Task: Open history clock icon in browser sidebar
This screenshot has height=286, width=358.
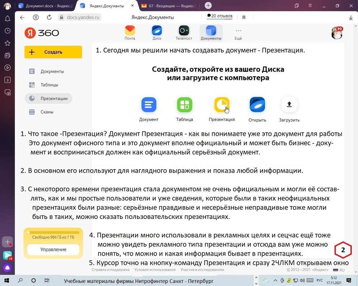Action: coord(7,31)
